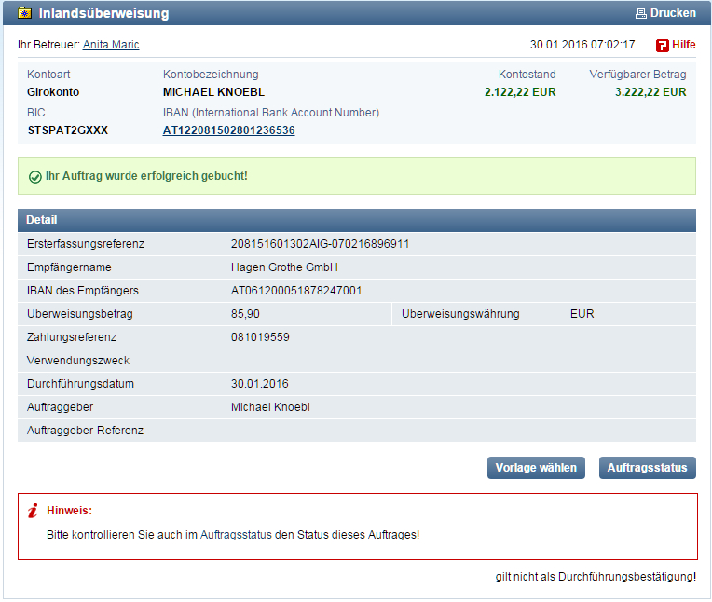This screenshot has width=712, height=602.
Task: Select the Inlandsüberweisung title text
Action: point(103,13)
